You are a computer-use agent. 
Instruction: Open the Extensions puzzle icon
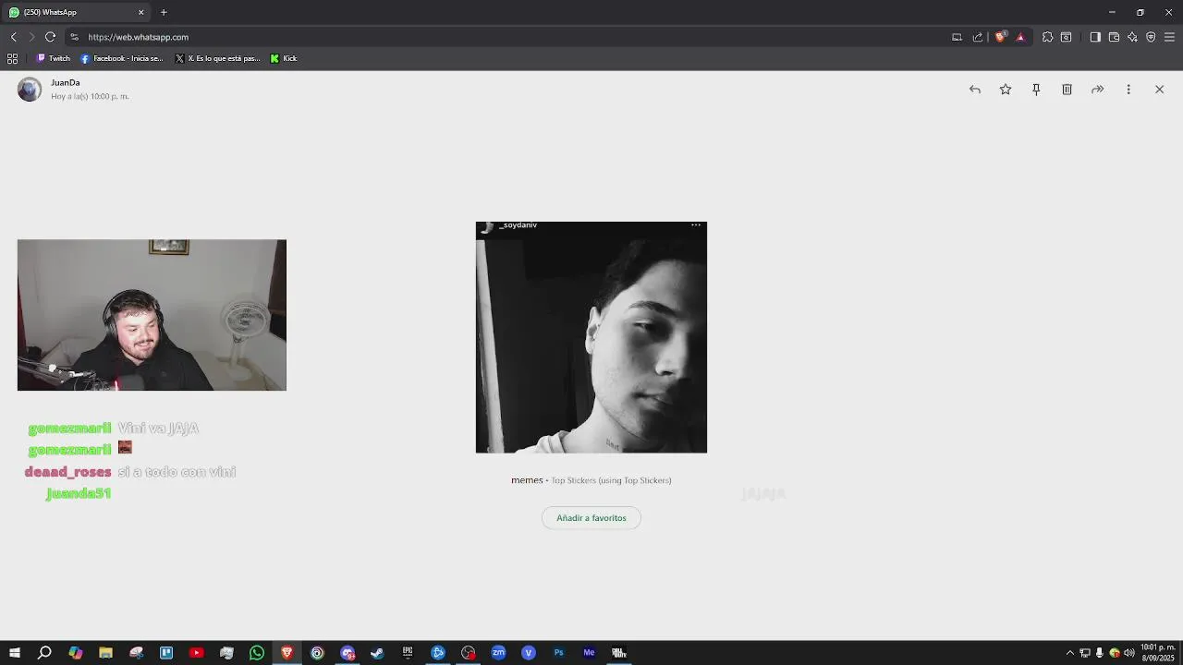[x=1047, y=37]
